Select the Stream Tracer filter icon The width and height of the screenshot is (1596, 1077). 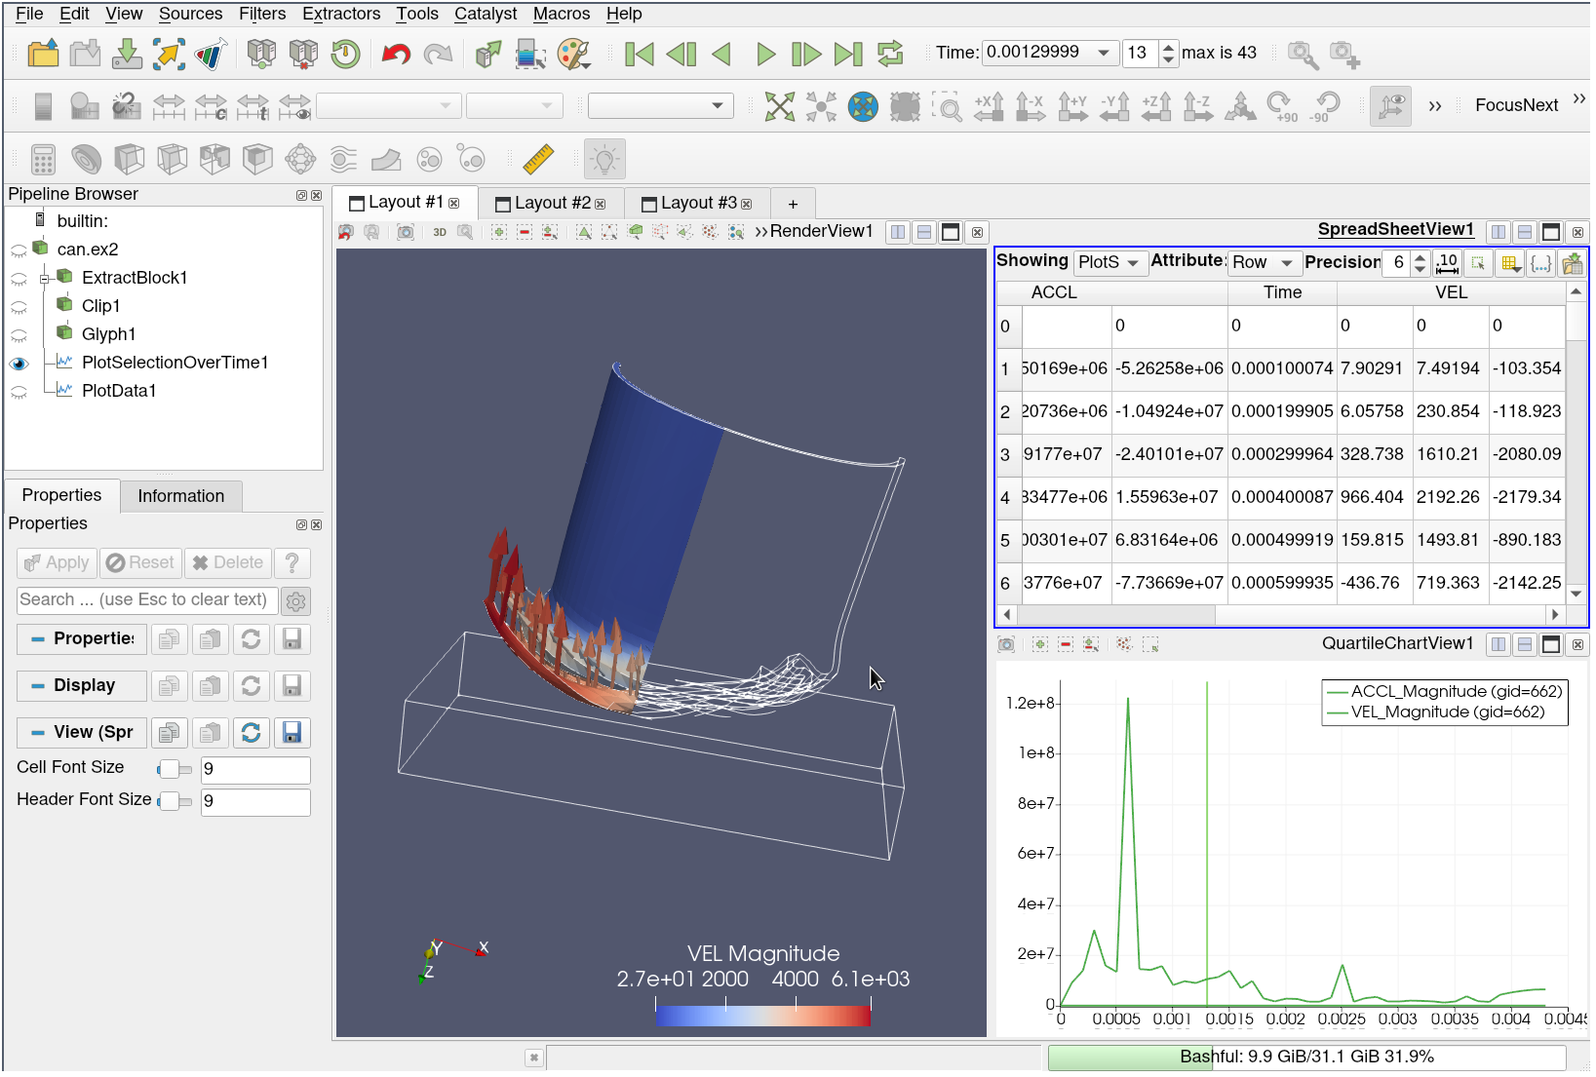coord(343,158)
